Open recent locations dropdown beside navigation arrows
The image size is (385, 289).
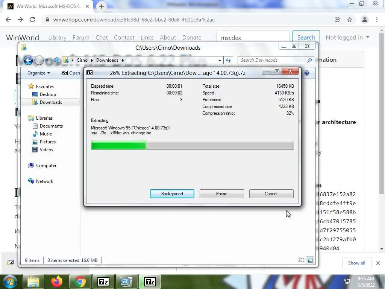click(x=47, y=61)
